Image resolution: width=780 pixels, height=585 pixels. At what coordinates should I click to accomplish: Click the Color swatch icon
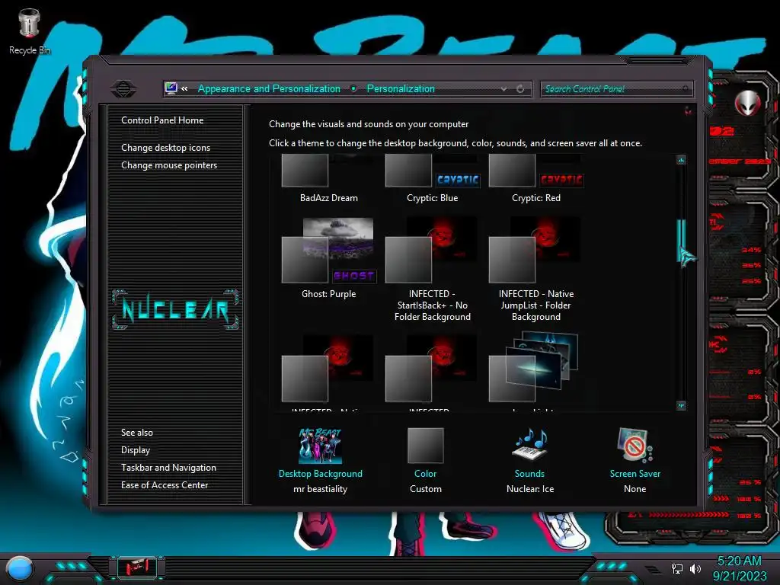[x=425, y=445]
